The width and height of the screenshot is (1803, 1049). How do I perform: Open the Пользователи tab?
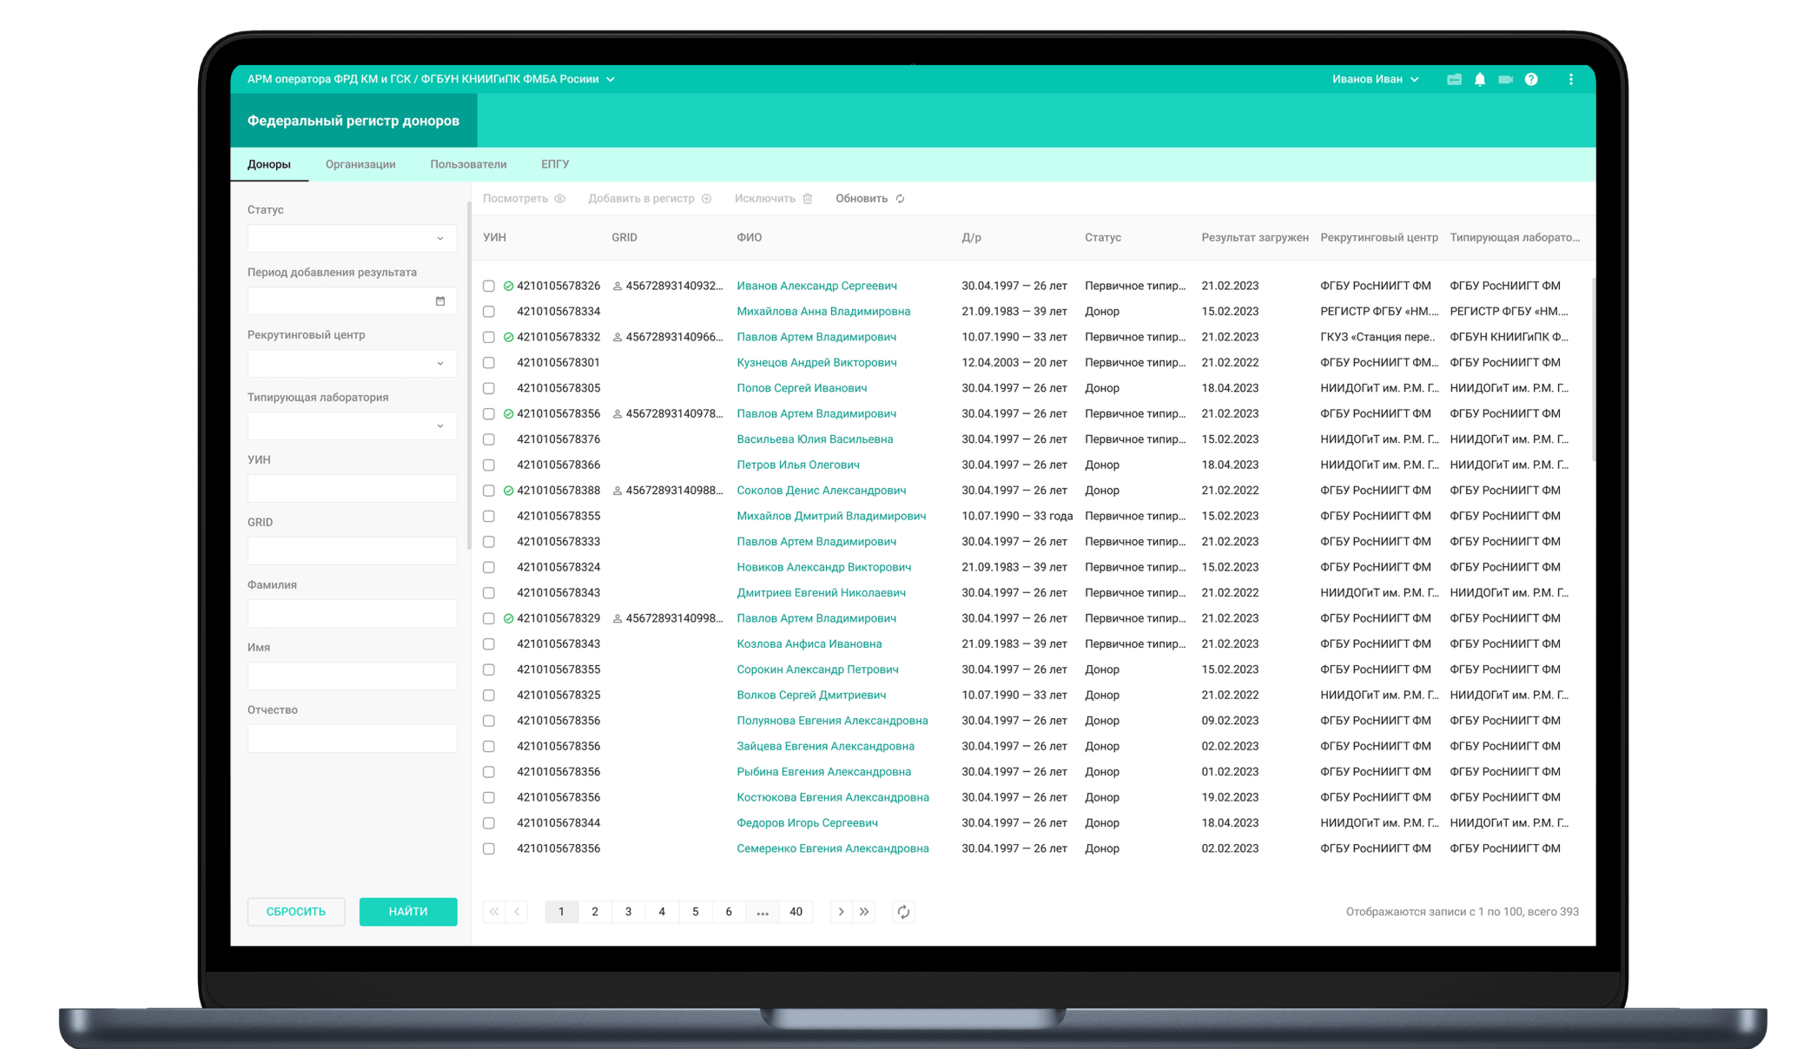(x=468, y=164)
